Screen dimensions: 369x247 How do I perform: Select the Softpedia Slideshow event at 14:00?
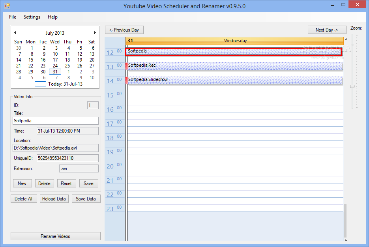pyautogui.click(x=234, y=80)
